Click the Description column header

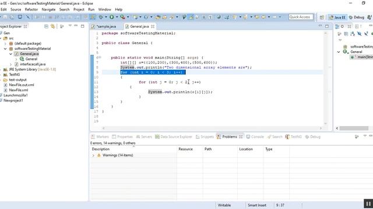tap(133, 149)
